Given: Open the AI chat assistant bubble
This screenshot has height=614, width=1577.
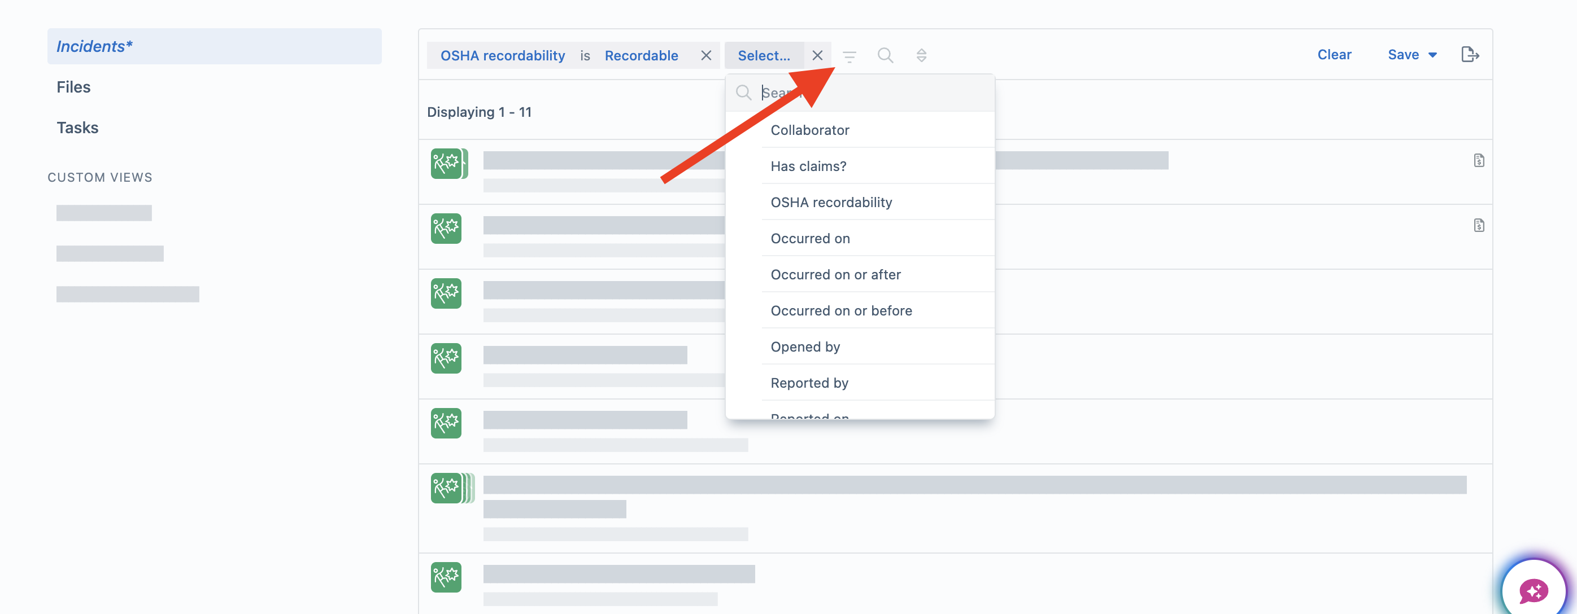Looking at the screenshot, I should 1533,590.
